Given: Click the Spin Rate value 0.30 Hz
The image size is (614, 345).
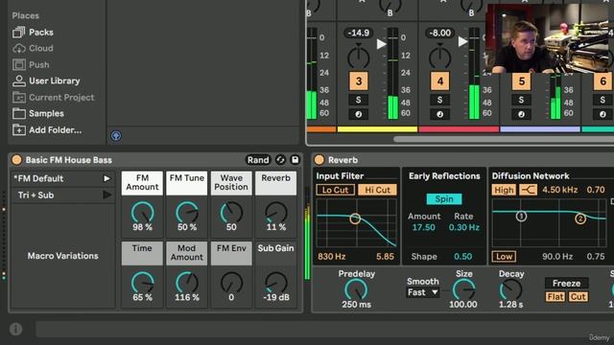Looking at the screenshot, I should click(464, 227).
